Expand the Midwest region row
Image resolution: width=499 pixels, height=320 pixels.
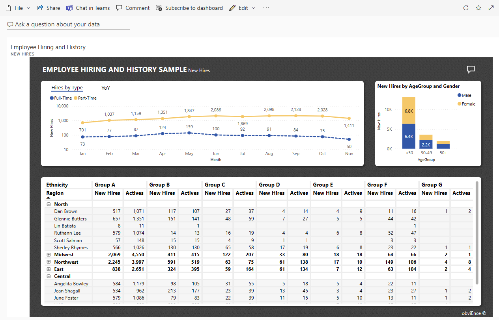pos(48,254)
